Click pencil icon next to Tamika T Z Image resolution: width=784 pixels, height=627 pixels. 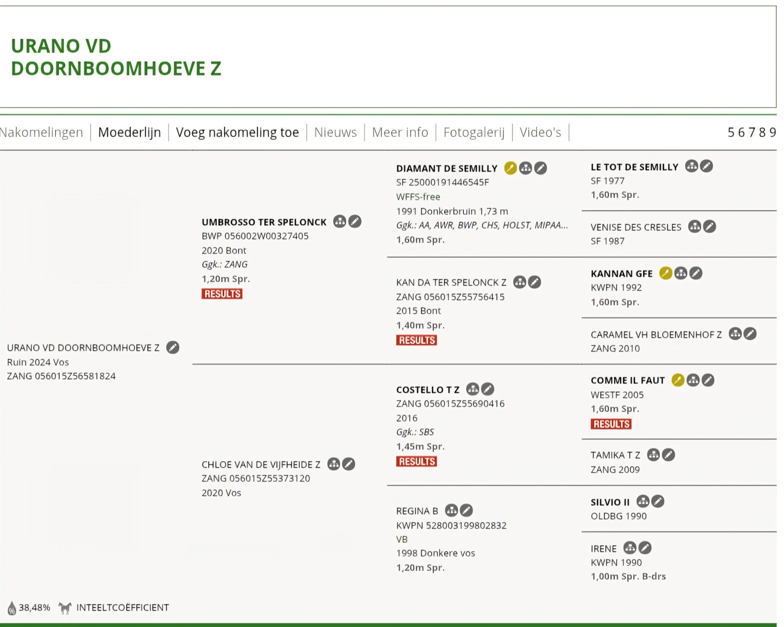click(668, 454)
